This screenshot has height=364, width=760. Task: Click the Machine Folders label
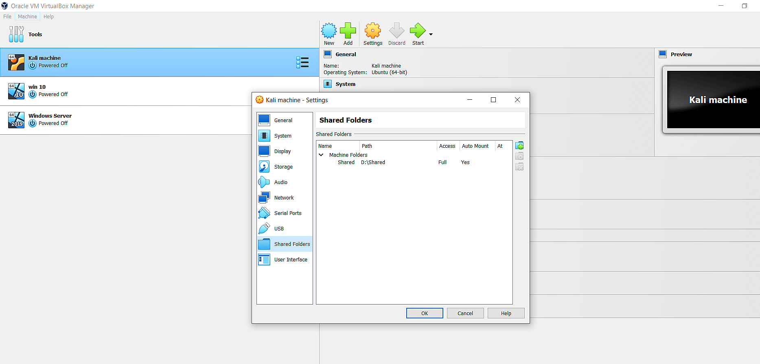point(348,155)
